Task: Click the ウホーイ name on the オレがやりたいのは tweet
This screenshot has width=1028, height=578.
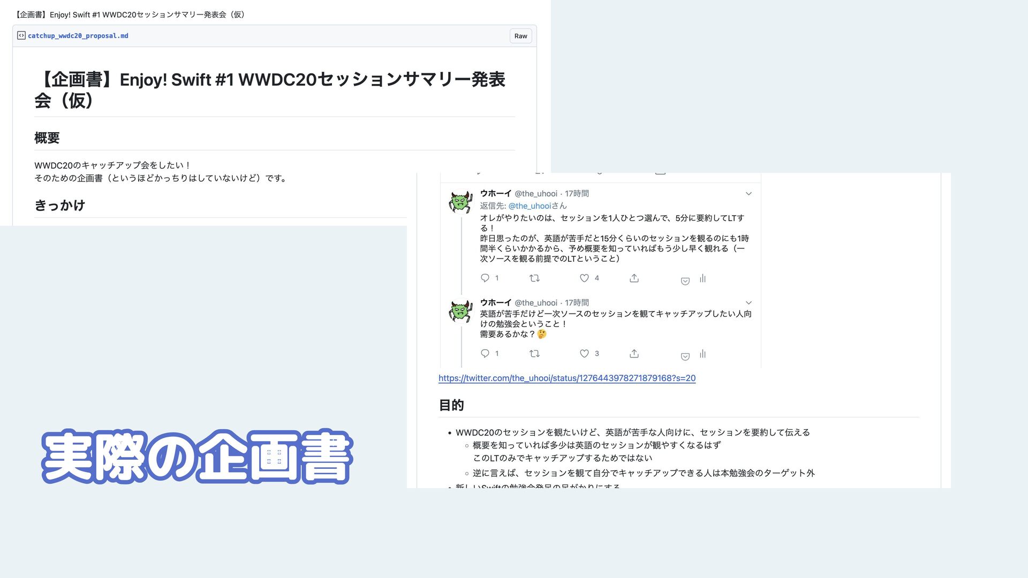Action: (496, 194)
